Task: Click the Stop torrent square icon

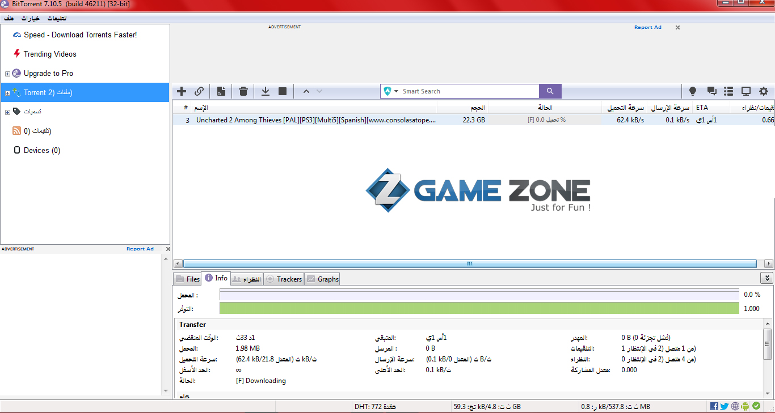Action: pos(283,91)
